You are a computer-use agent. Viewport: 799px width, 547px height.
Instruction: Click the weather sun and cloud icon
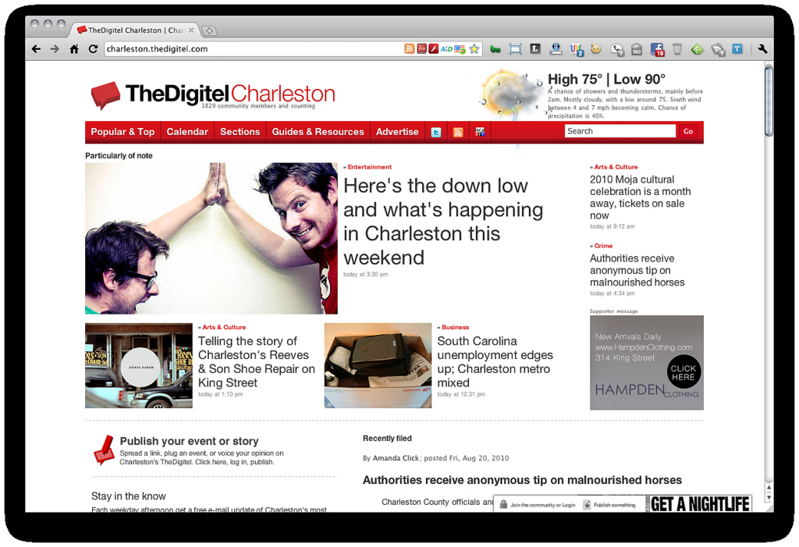point(511,95)
